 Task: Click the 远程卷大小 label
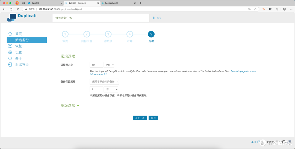pos(67,65)
